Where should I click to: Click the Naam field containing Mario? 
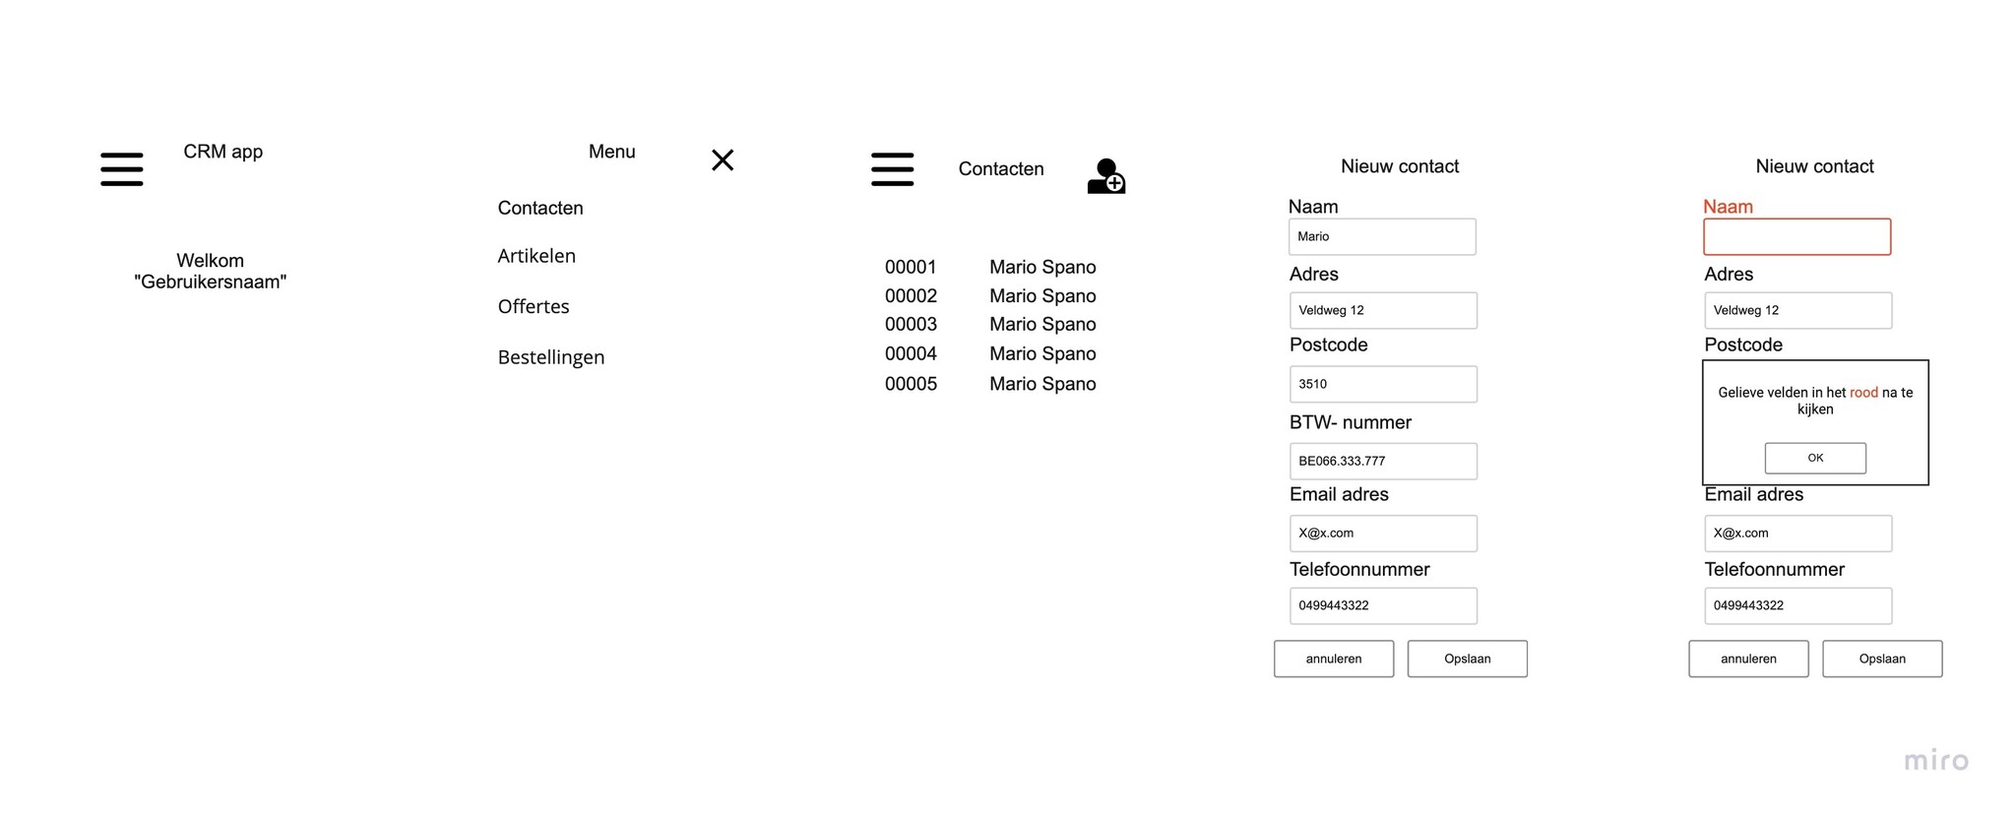tap(1382, 237)
